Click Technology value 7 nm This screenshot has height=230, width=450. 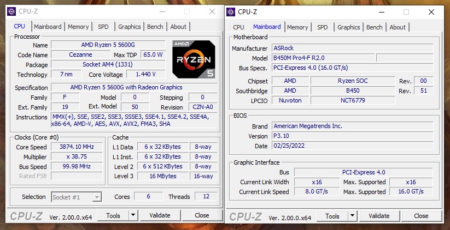click(66, 74)
